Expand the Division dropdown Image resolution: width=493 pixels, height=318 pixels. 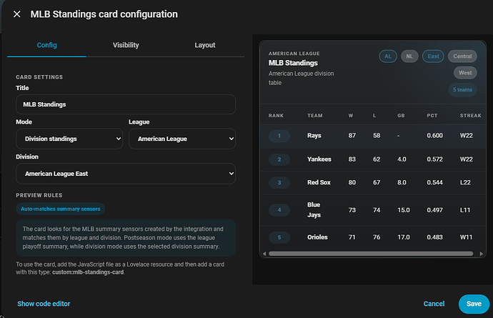[x=126, y=174]
